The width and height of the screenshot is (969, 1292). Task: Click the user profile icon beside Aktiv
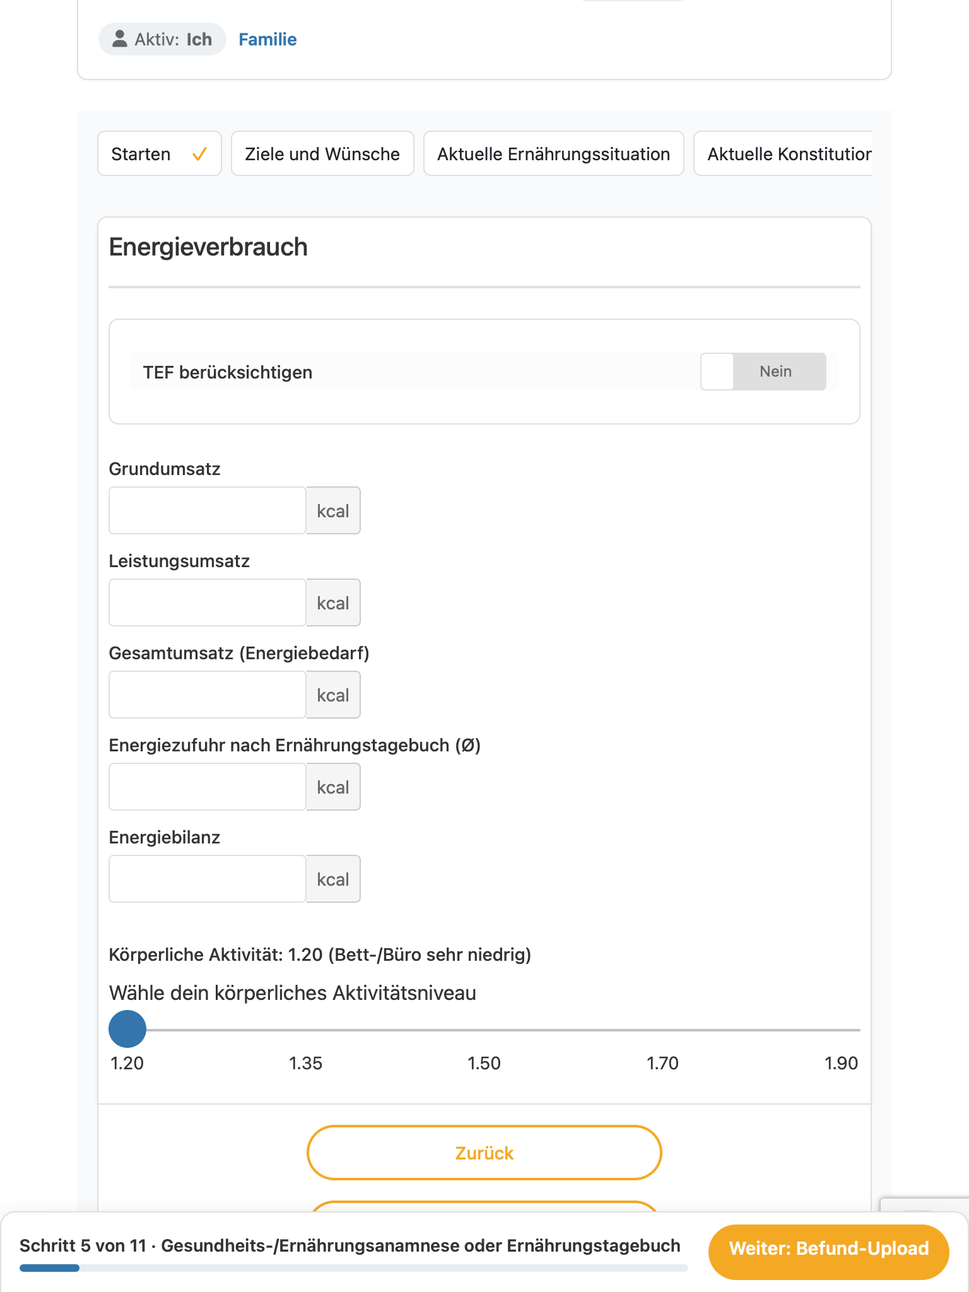(x=119, y=39)
